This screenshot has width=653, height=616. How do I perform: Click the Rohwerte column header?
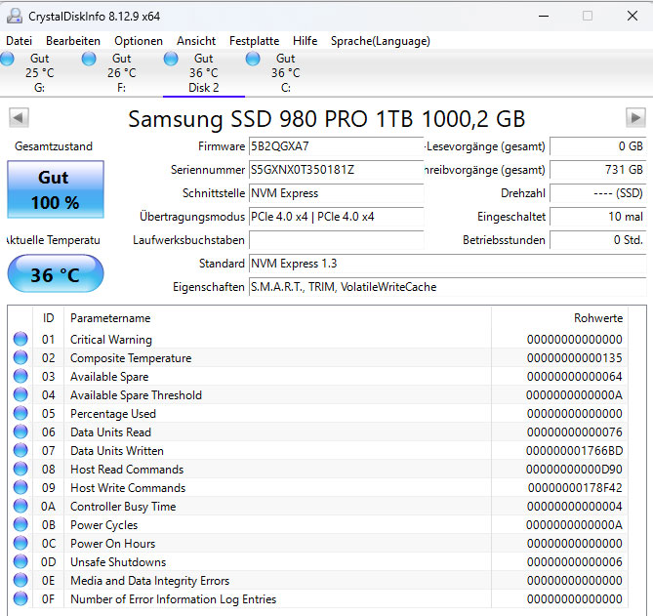tap(559, 318)
